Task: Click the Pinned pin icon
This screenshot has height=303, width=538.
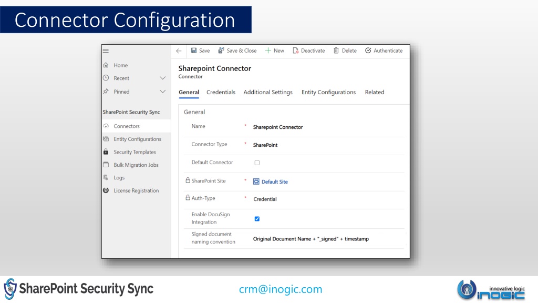Action: [106, 92]
